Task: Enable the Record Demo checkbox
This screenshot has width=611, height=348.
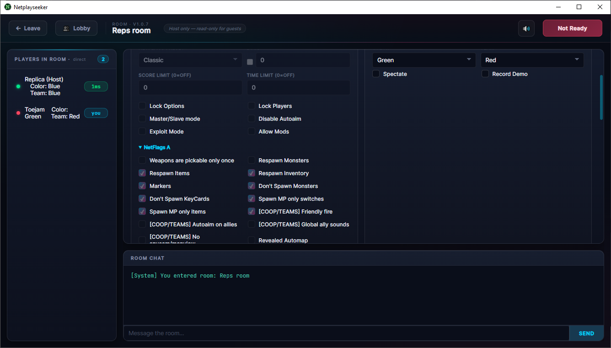Action: click(x=485, y=74)
